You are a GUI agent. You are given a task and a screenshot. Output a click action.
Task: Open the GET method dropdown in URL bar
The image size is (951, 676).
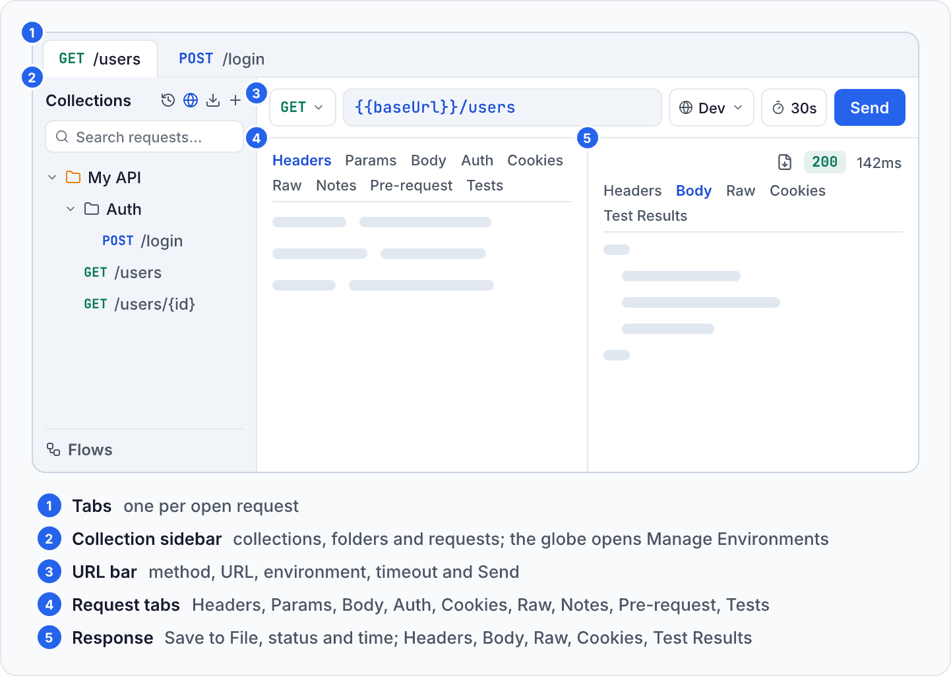click(303, 107)
